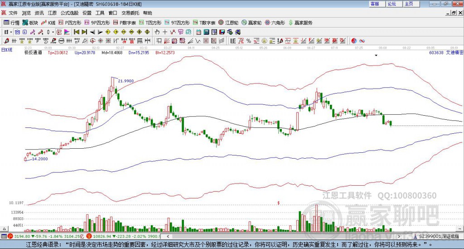This screenshot has width=464, height=249.
Task: Open 行情 market quotes view
Action: (11, 23)
